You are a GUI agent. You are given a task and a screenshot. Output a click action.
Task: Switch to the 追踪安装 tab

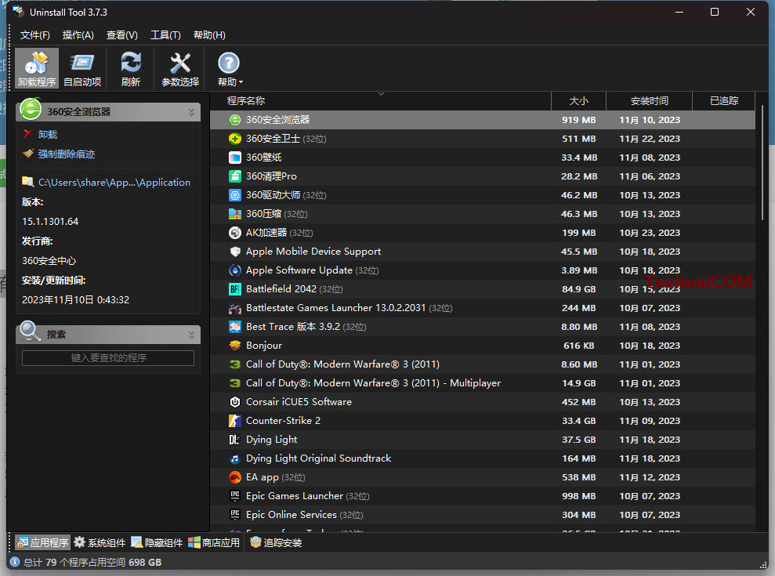276,542
